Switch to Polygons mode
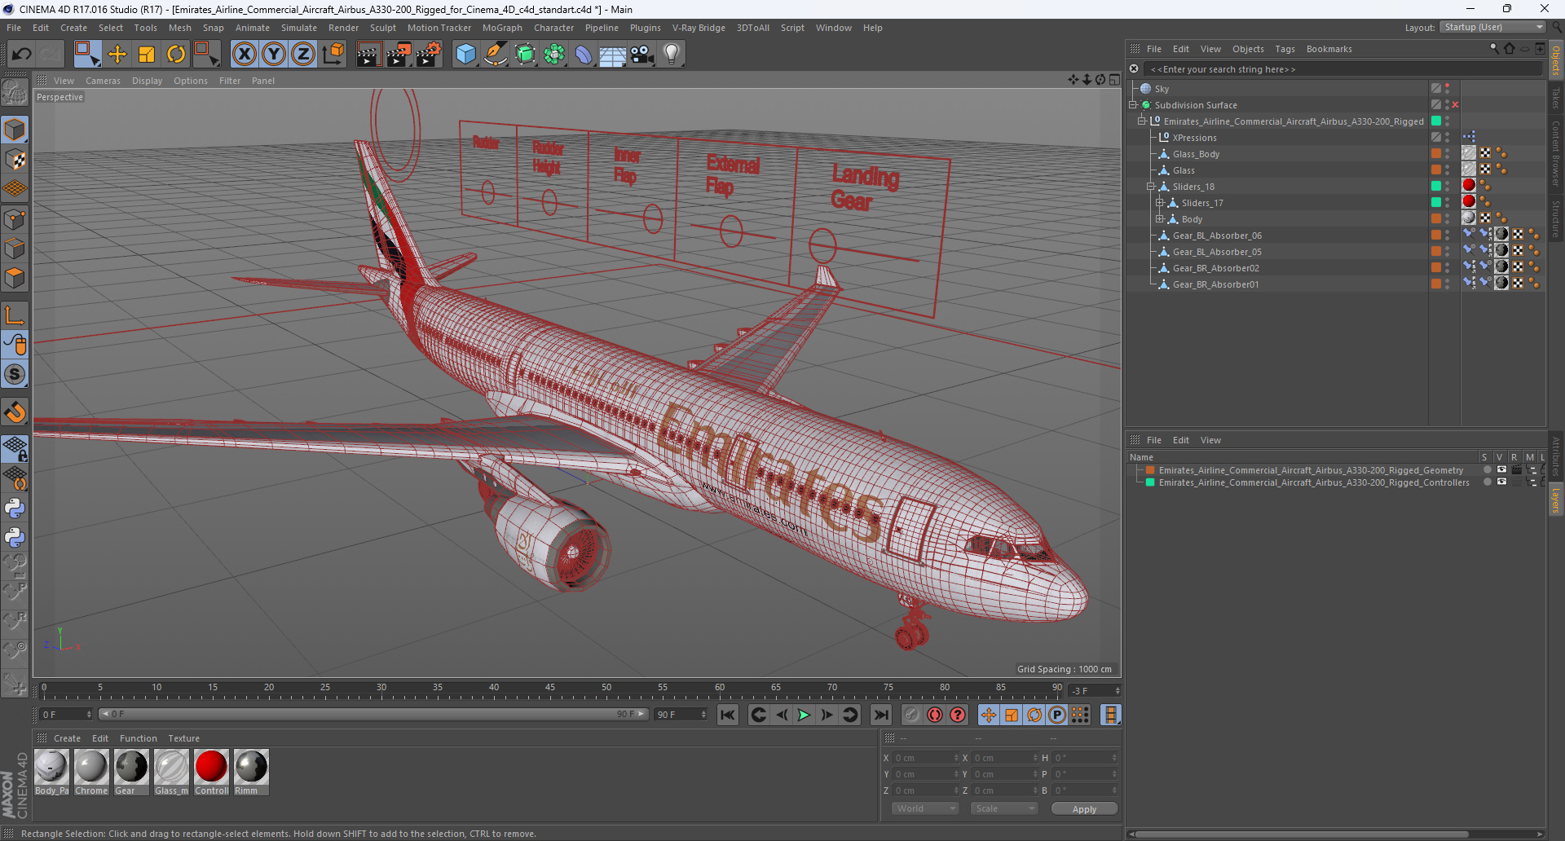 pyautogui.click(x=15, y=279)
